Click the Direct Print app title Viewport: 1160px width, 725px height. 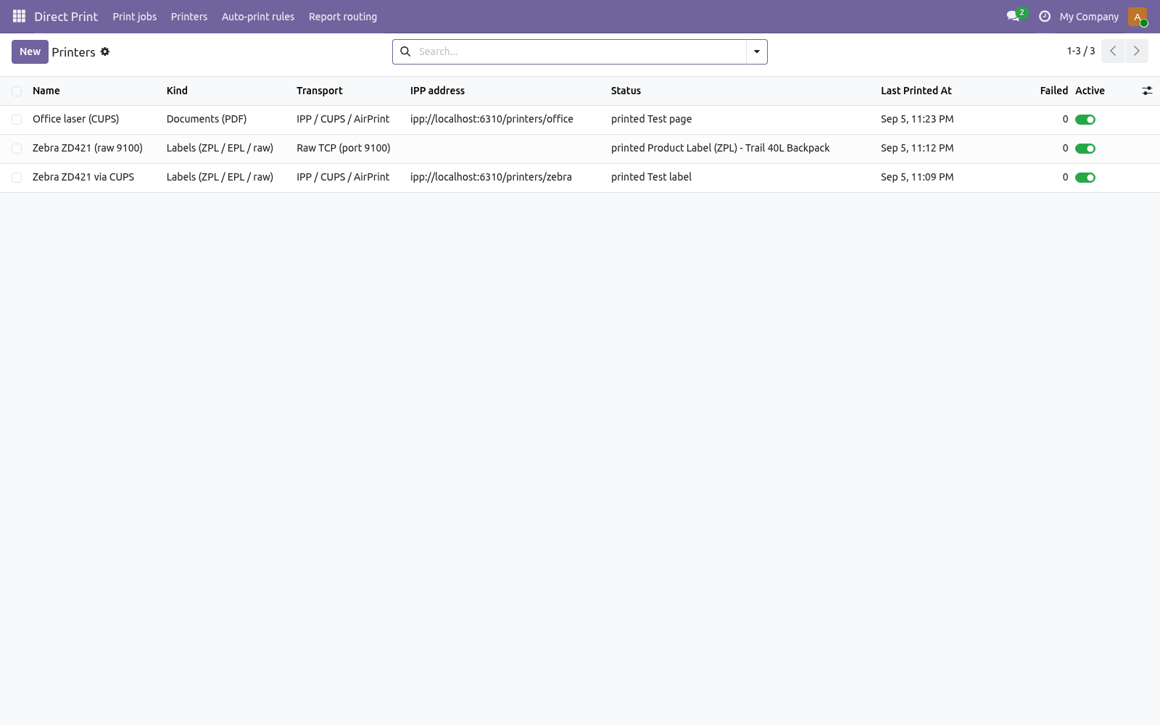(66, 17)
